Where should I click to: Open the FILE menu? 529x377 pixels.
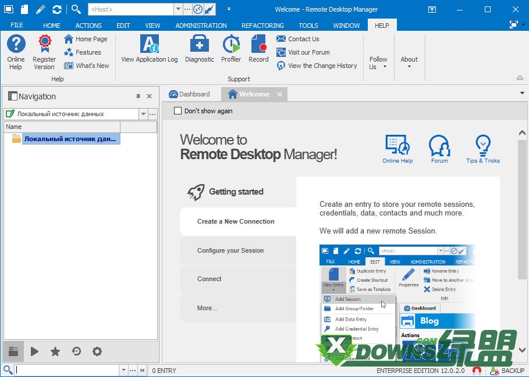(x=16, y=25)
